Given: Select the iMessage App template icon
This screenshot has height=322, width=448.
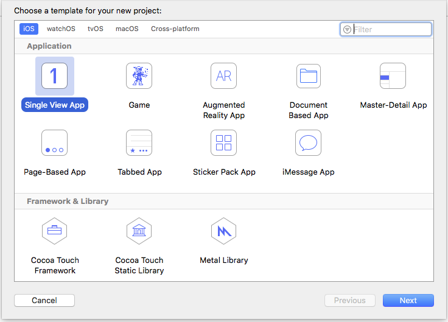Looking at the screenshot, I should click(308, 143).
